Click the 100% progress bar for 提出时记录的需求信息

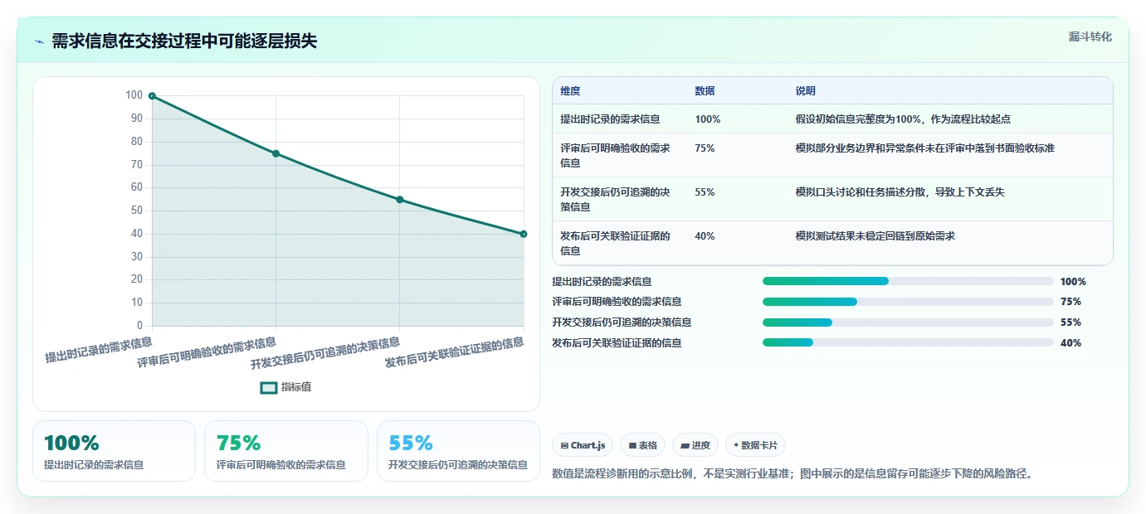click(908, 281)
